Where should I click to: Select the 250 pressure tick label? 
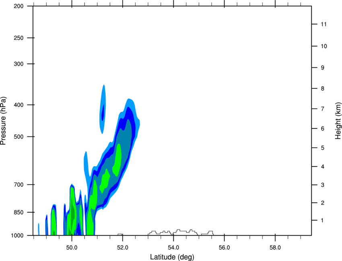(x=19, y=38)
